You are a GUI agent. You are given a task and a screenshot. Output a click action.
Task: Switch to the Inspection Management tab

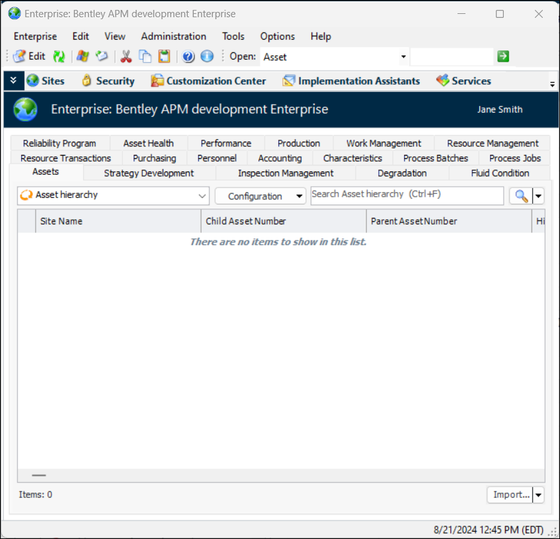pyautogui.click(x=286, y=173)
